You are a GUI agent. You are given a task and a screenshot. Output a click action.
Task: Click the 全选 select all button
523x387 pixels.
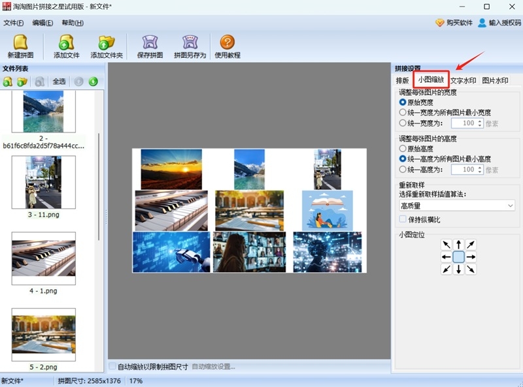point(59,82)
